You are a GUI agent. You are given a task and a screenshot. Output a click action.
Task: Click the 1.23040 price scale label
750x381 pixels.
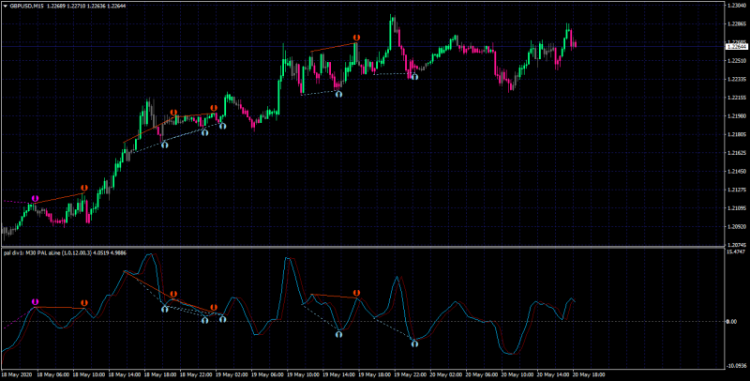[x=736, y=6]
